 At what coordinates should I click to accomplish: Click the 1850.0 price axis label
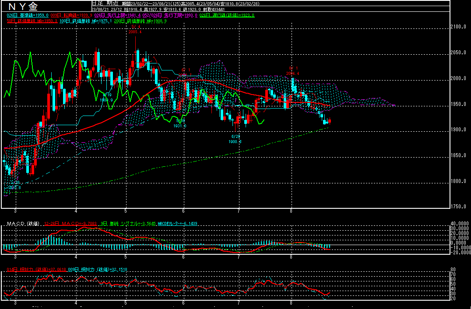tap(458, 155)
